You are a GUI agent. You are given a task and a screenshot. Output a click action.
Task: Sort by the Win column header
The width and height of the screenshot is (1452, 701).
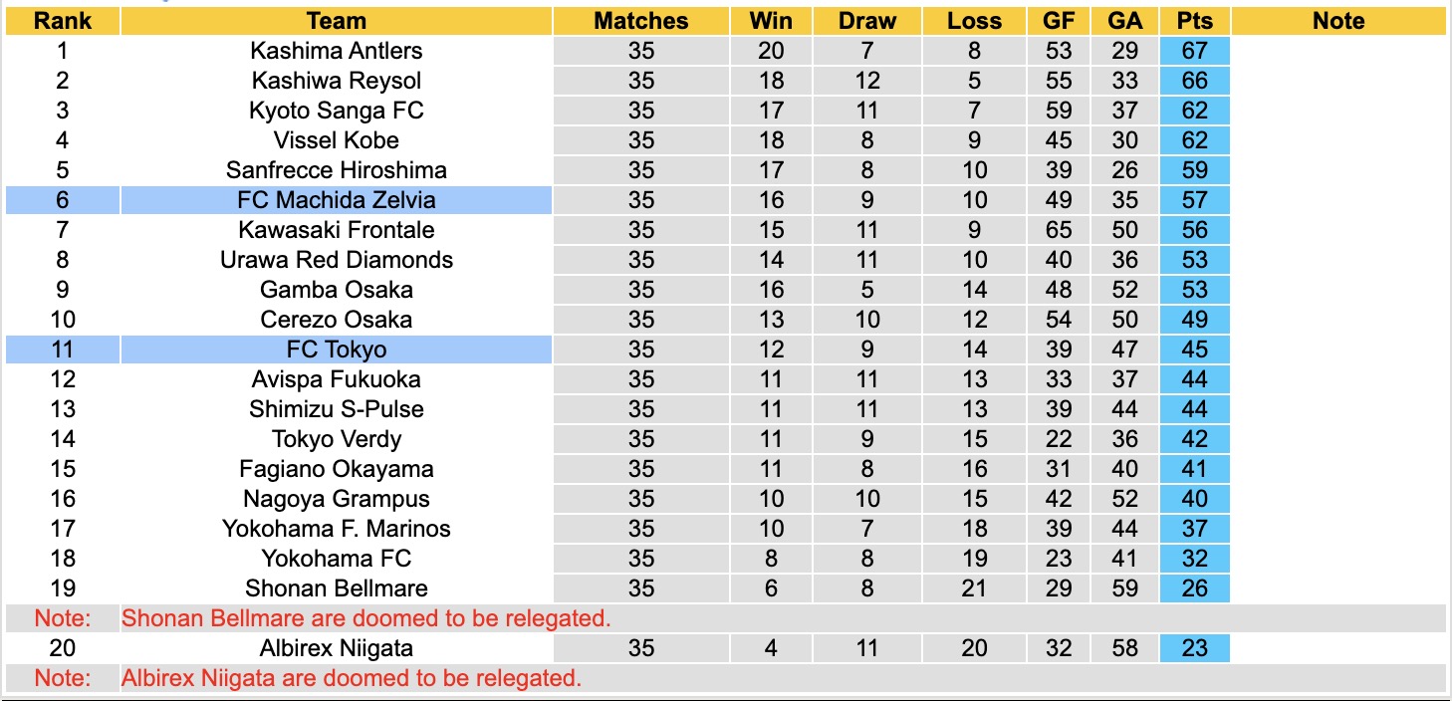click(771, 21)
